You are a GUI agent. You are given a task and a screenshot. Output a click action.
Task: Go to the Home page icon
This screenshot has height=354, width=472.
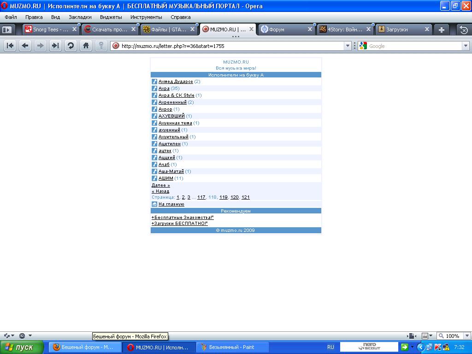[x=85, y=46]
